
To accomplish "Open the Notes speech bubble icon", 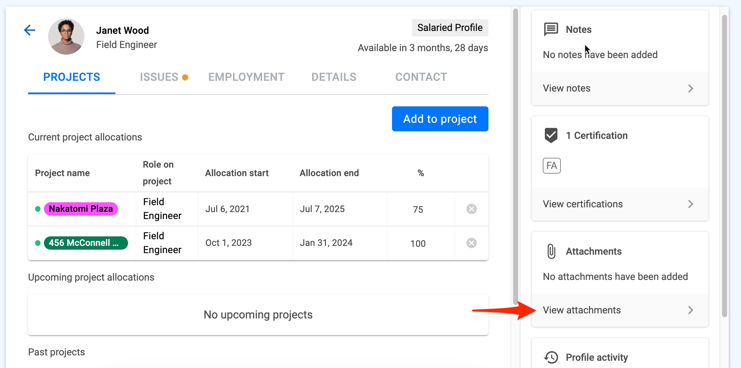I will coord(551,29).
